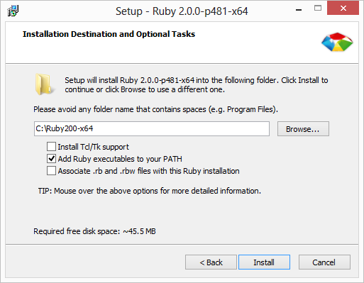
Task: Maximize the Setup window
Action: tap(318, 9)
